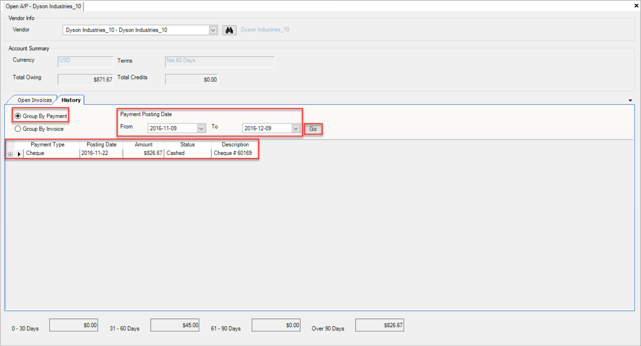Click the binoculars vendor search icon
Image resolution: width=641 pixels, height=346 pixels.
[229, 30]
